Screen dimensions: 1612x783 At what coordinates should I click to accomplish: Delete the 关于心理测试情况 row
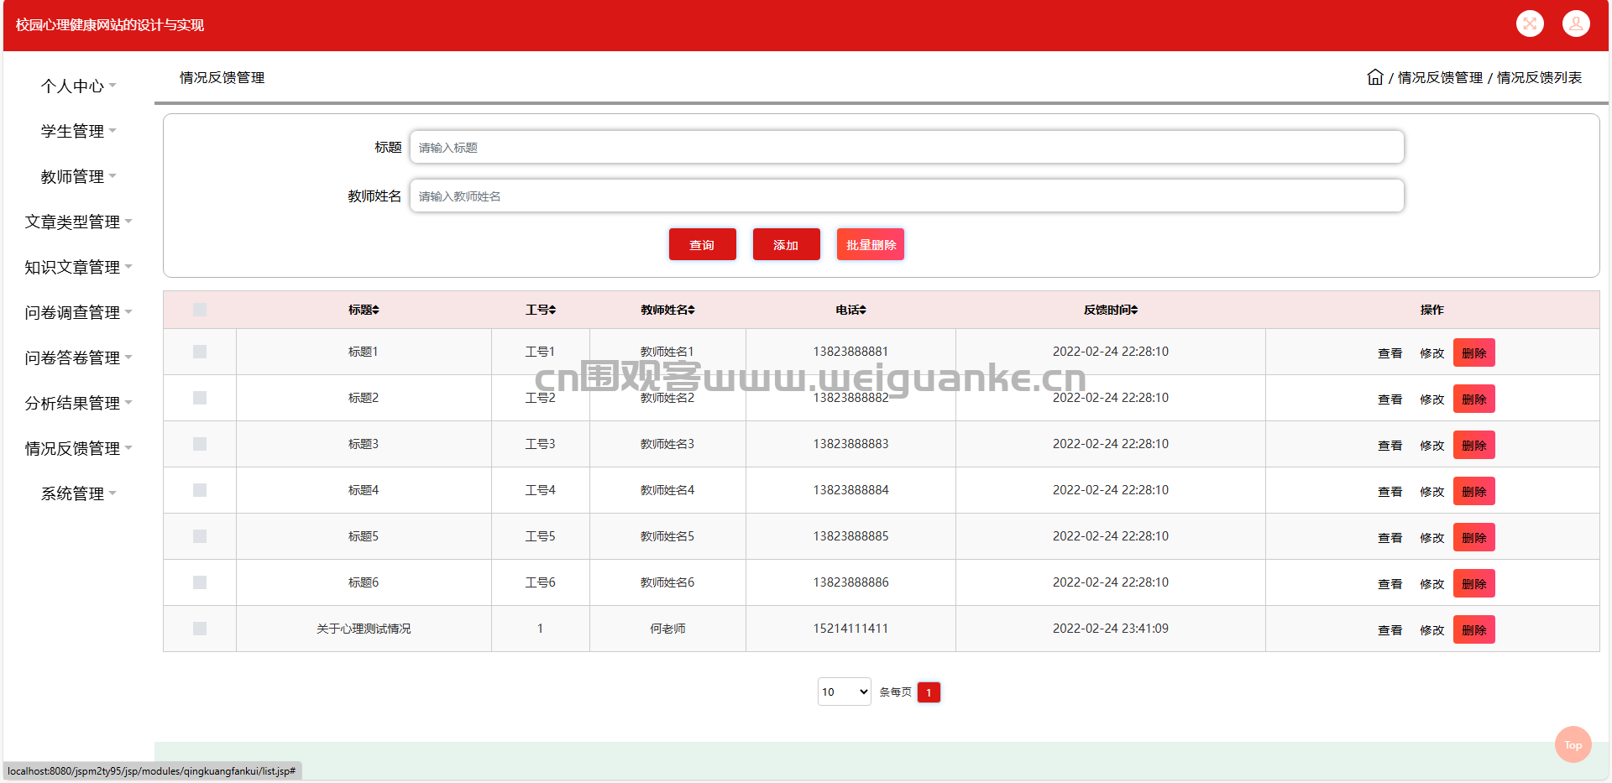1474,629
